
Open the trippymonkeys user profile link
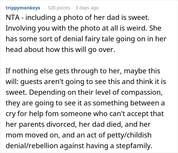click(x=23, y=8)
